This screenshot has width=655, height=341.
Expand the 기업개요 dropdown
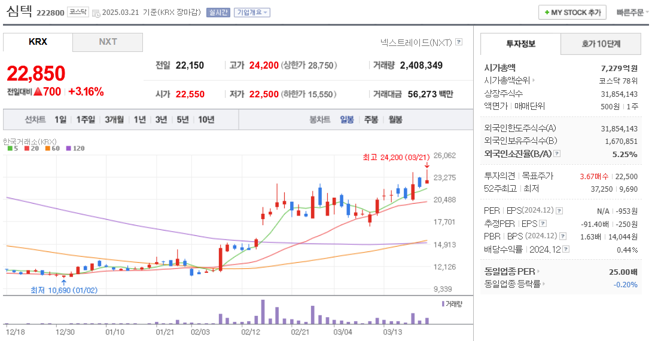click(252, 13)
